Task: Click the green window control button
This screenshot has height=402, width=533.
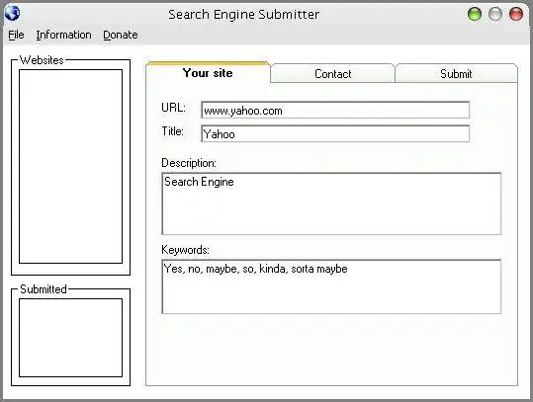Action: [x=475, y=14]
